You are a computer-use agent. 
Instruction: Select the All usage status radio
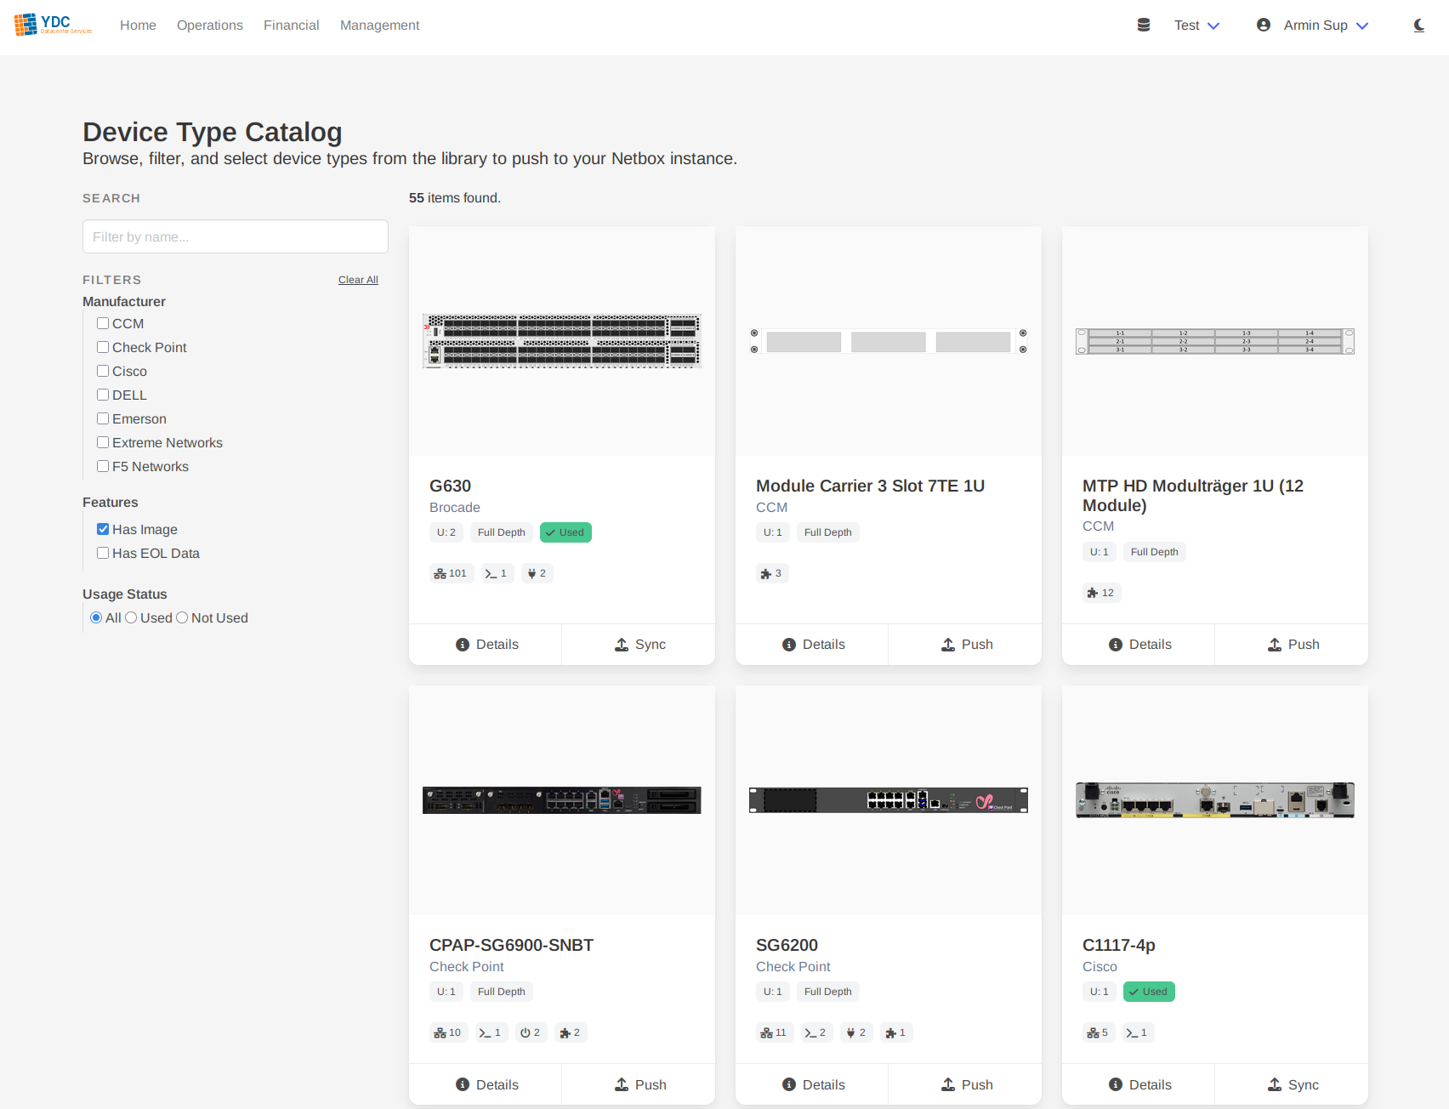[x=96, y=617]
